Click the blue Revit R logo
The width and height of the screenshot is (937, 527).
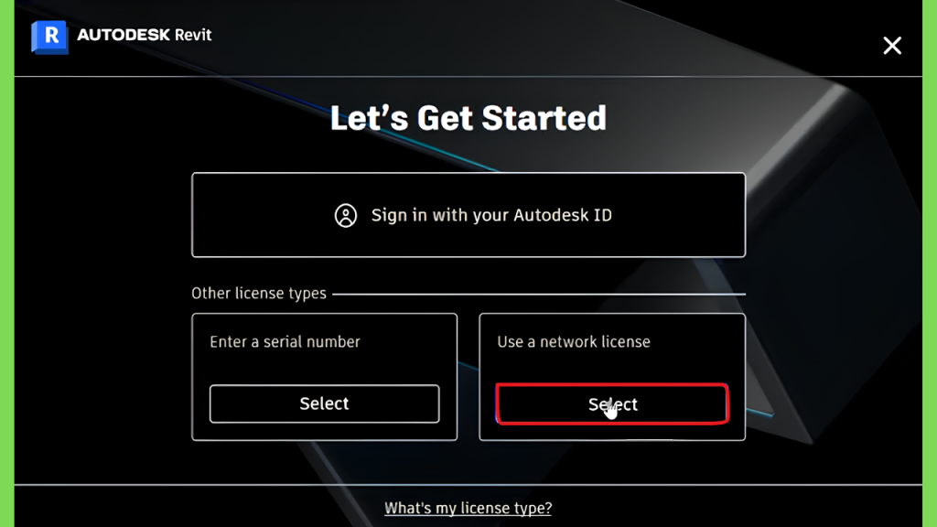[49, 37]
